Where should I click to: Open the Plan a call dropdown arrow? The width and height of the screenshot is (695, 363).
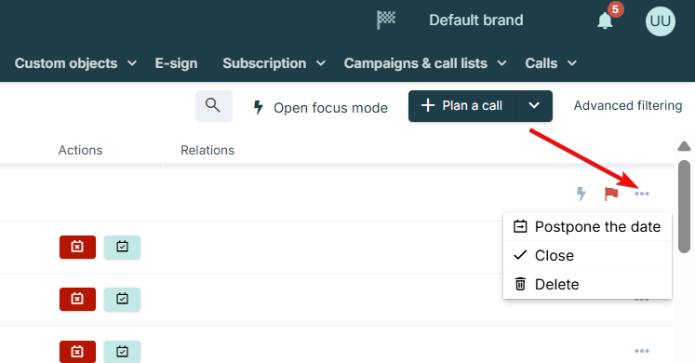[x=534, y=106]
